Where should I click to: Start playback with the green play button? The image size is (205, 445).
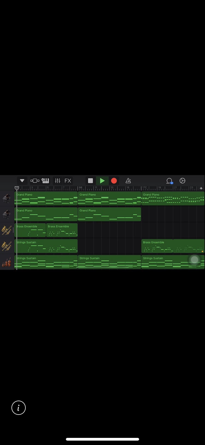[102, 181]
